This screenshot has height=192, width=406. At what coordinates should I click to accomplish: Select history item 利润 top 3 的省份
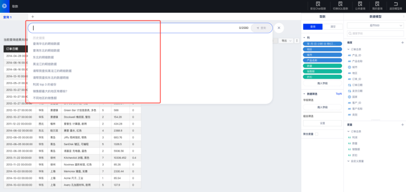[x=45, y=85]
